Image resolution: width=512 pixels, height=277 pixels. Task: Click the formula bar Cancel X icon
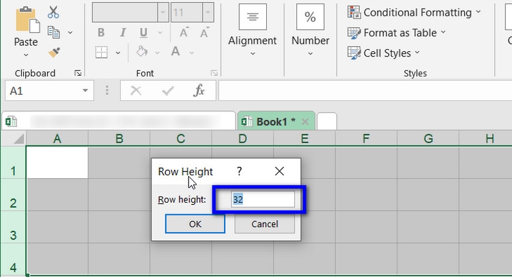(x=136, y=91)
